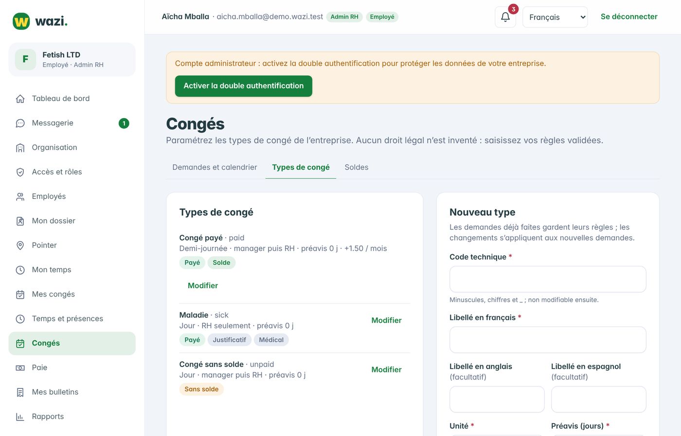Click the Organisation building icon
The width and height of the screenshot is (681, 436).
(x=20, y=148)
